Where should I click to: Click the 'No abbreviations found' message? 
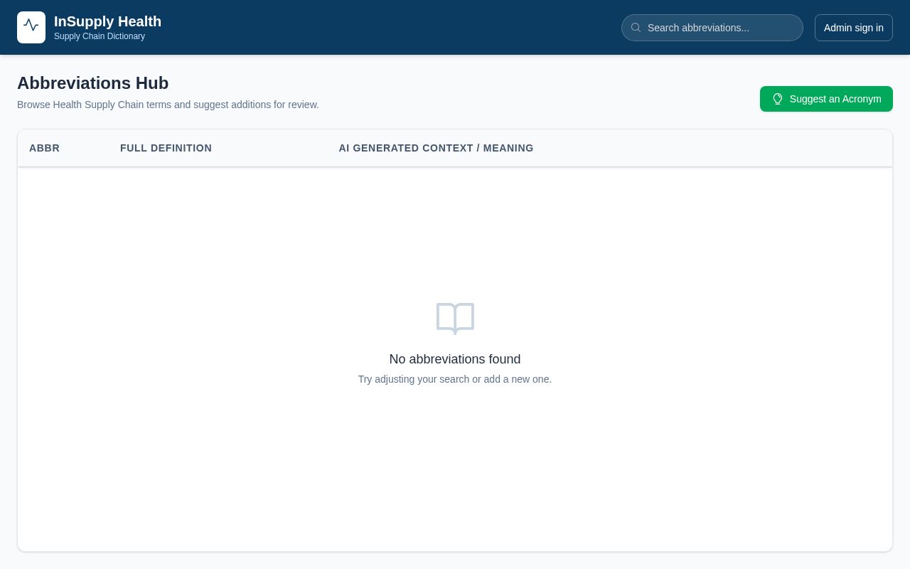coord(455,359)
